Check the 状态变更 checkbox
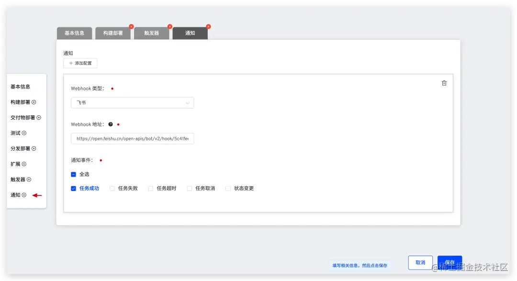The image size is (517, 281). click(x=228, y=189)
